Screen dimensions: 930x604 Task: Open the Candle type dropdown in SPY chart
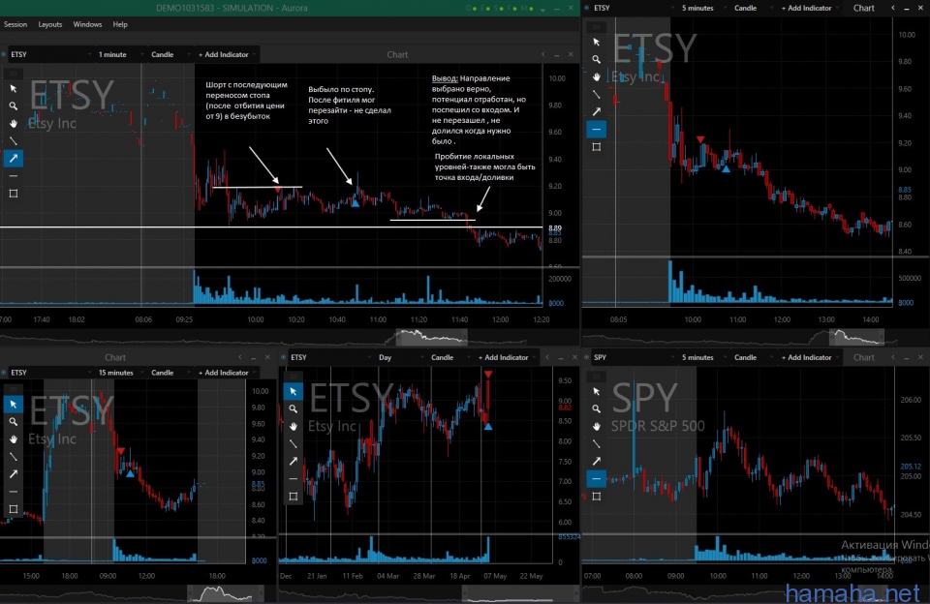[752, 357]
